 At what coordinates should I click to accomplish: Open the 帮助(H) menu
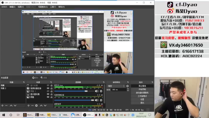(x=61, y=7)
